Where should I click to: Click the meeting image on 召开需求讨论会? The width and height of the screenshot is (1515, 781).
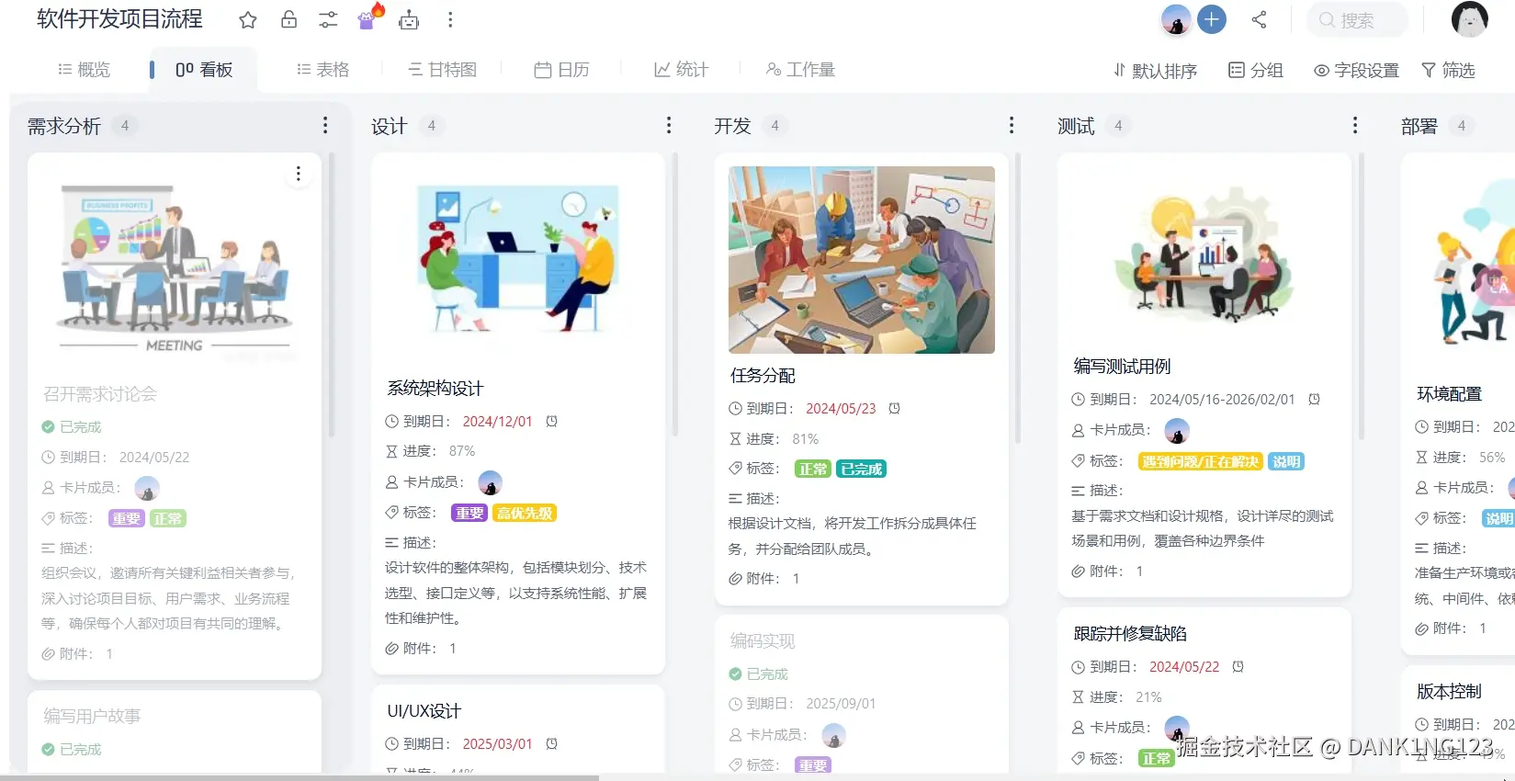tap(175, 266)
